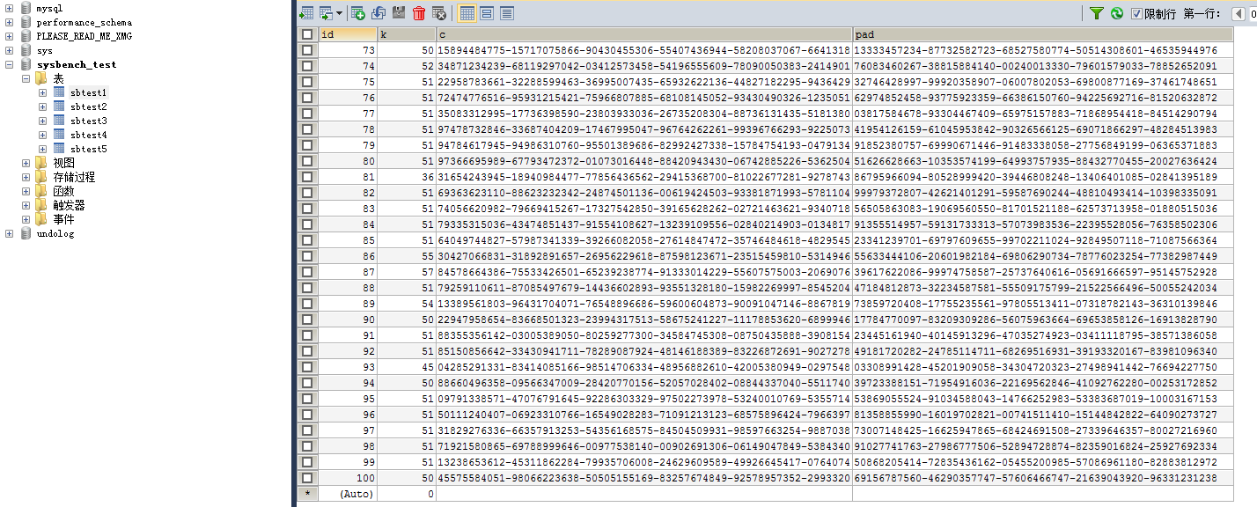Image resolution: width=1257 pixels, height=507 pixels.
Task: Expand the sbtest1 table node
Action: (42, 92)
